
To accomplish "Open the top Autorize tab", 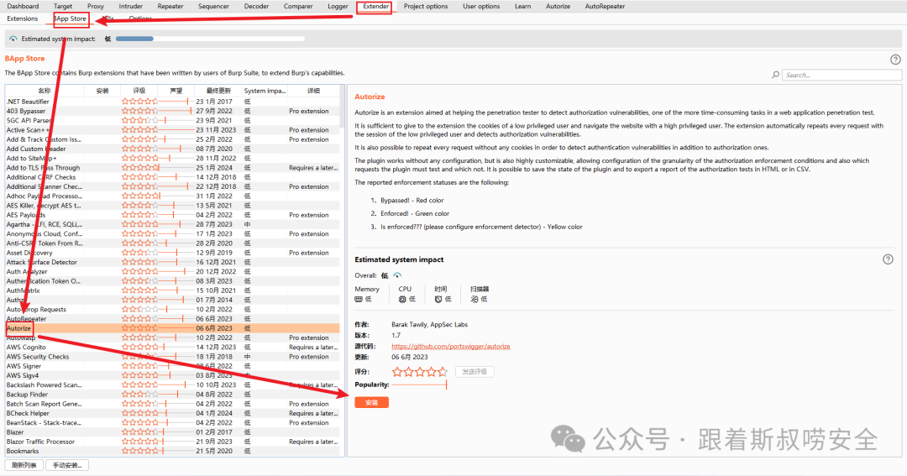I will coord(558,7).
